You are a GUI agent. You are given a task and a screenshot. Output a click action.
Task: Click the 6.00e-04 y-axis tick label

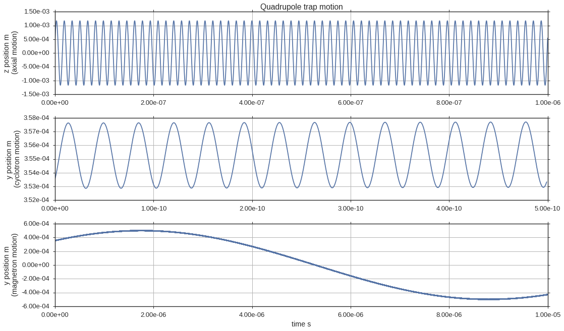36,224
